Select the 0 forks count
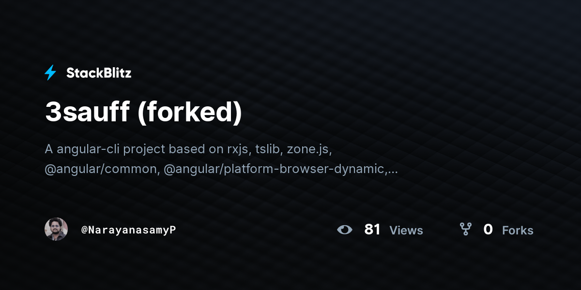The width and height of the screenshot is (581, 290). point(488,230)
